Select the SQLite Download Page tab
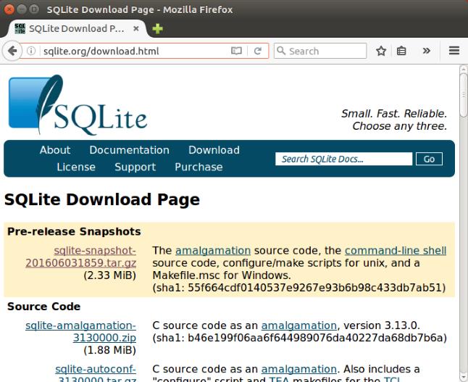This screenshot has width=468, height=382. [76, 29]
